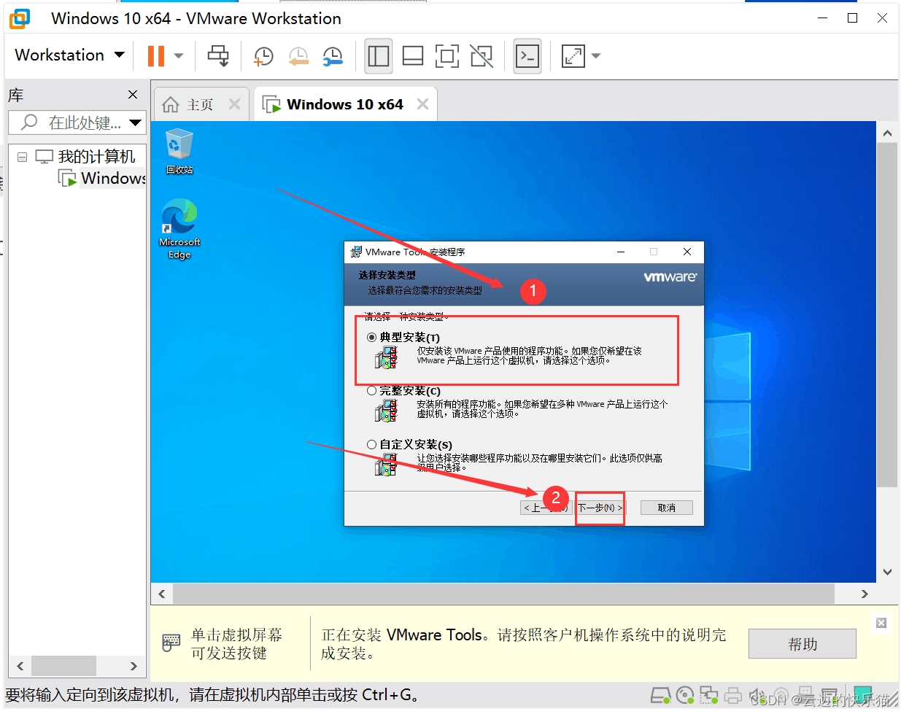The width and height of the screenshot is (901, 714).
Task: Open the Workstation dropdown menu
Action: [x=69, y=55]
